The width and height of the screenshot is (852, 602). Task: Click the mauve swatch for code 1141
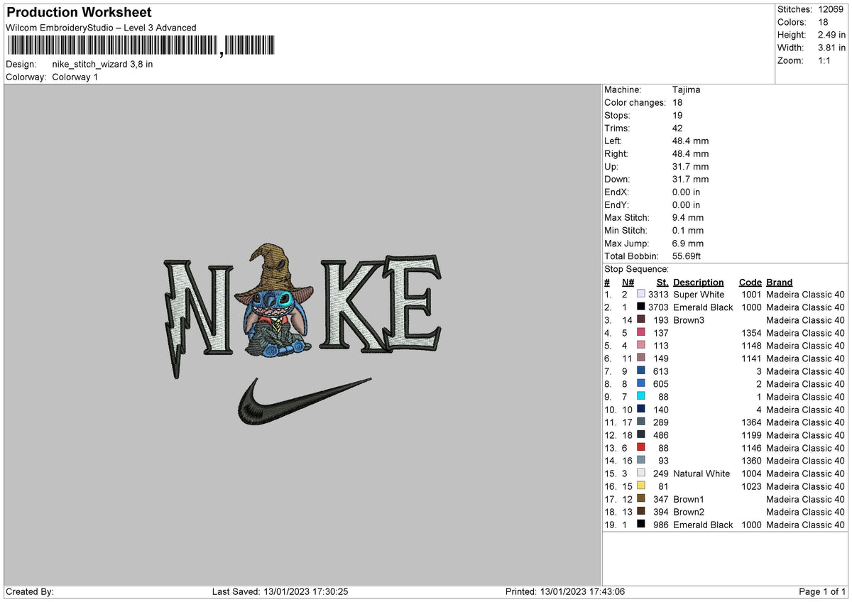(641, 358)
